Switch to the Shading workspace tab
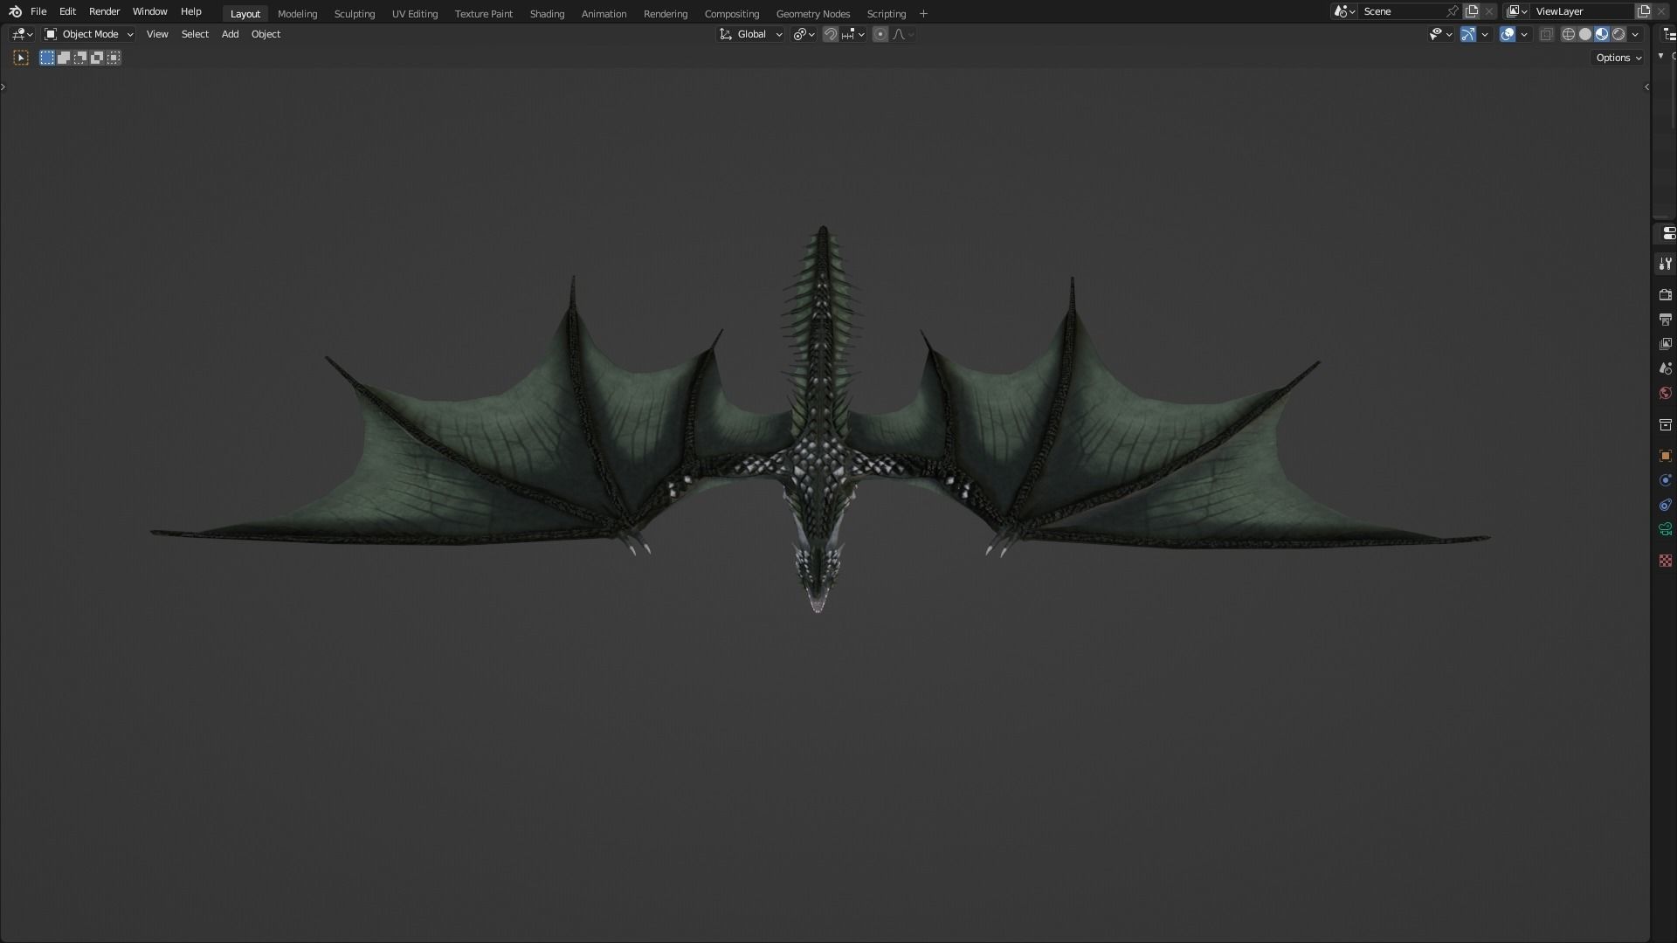The image size is (1677, 943). pos(547,14)
